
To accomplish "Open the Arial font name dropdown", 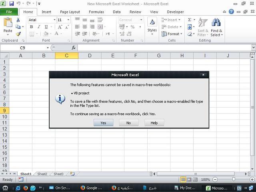I will (x=54, y=20).
